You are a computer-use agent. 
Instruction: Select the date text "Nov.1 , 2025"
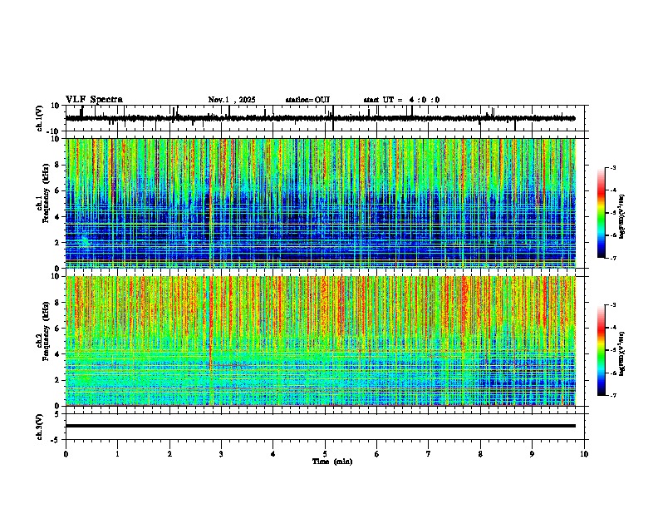pos(232,100)
